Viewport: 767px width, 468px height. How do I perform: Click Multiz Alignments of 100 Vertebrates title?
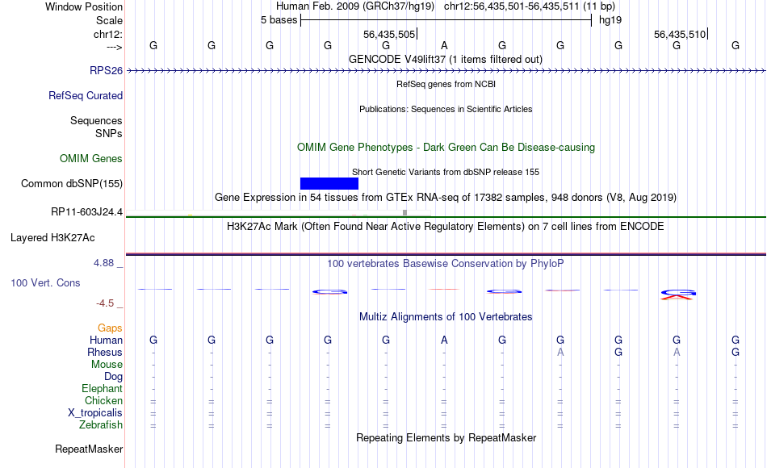(446, 316)
